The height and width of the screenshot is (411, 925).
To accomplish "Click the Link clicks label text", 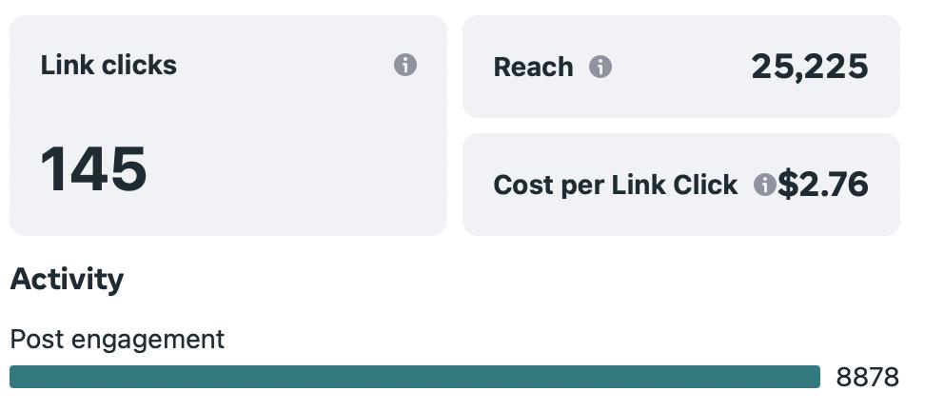I will click(x=108, y=65).
